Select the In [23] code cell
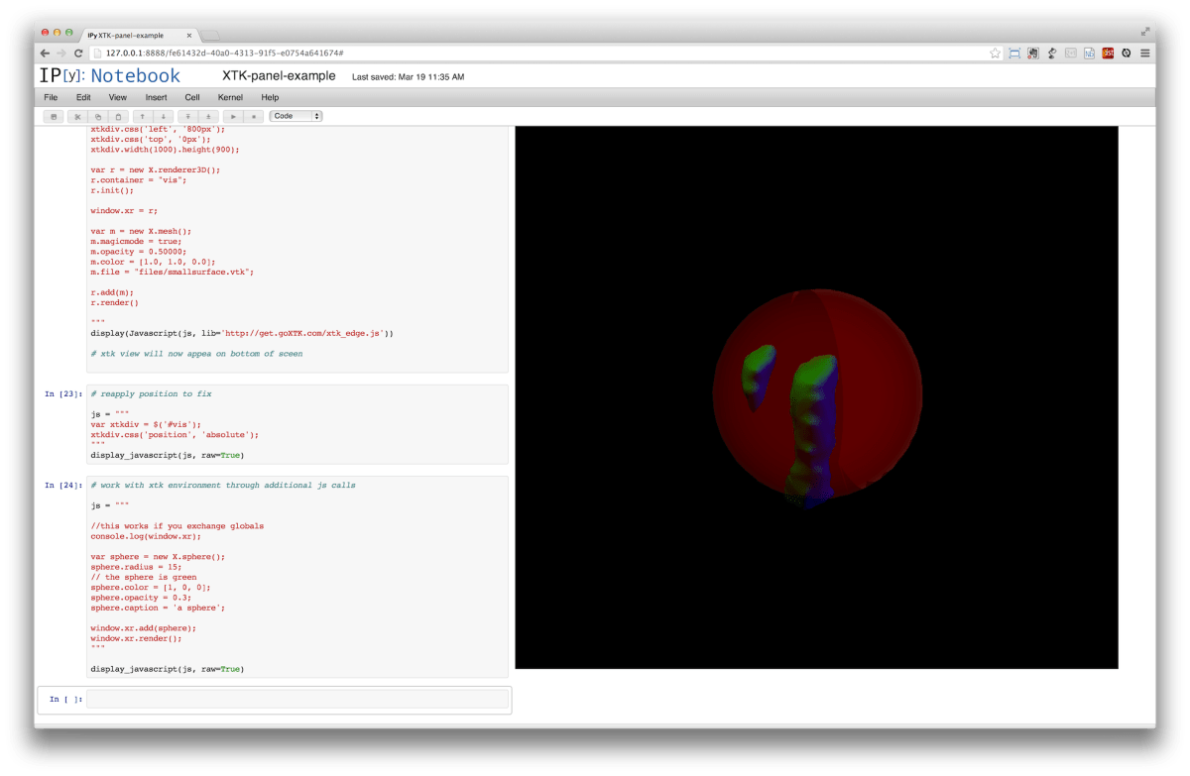Screen dimensions: 1190x776 pyautogui.click(x=297, y=424)
